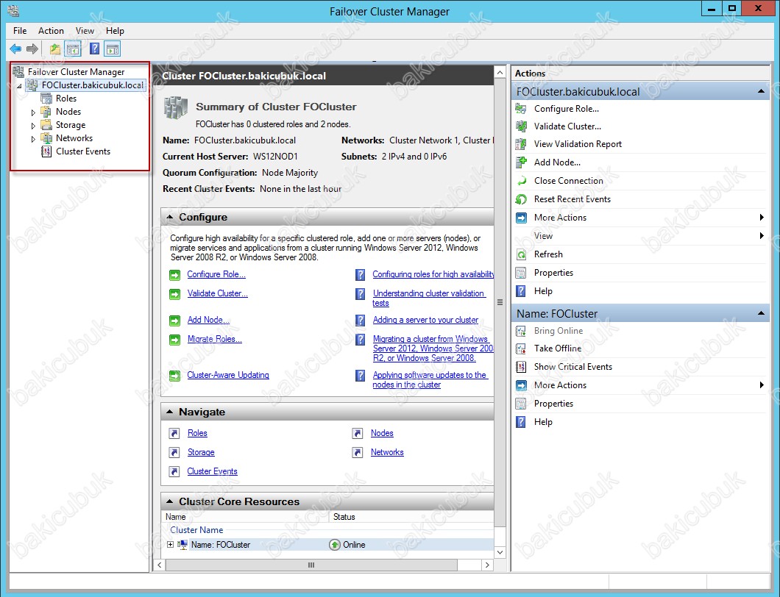Image resolution: width=780 pixels, height=597 pixels.
Task: Click the Show Critical Events icon
Action: coord(521,367)
